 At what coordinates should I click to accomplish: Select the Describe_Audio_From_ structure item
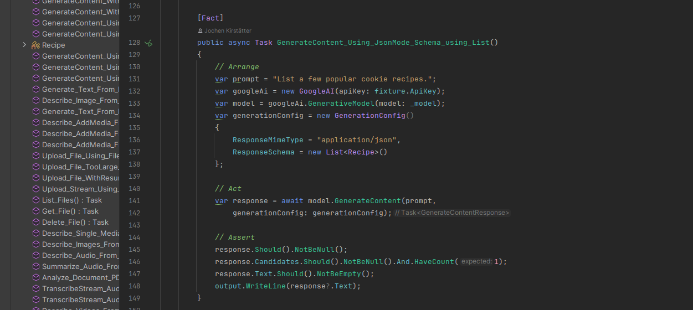(x=80, y=256)
